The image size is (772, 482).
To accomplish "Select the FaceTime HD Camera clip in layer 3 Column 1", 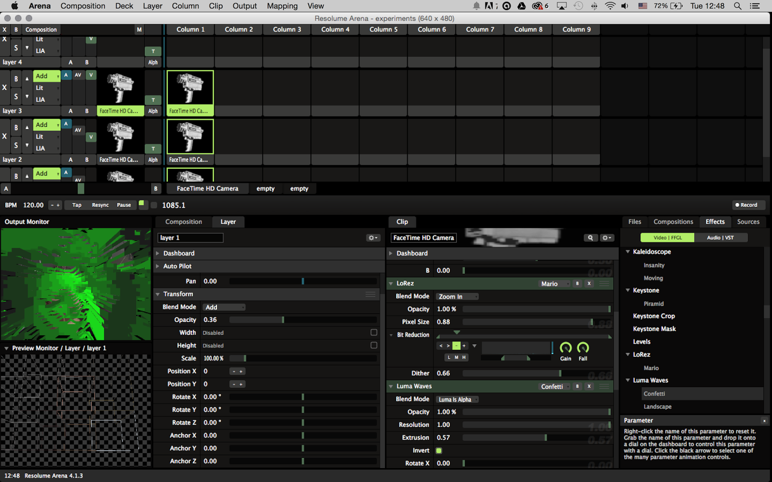I will pyautogui.click(x=190, y=93).
